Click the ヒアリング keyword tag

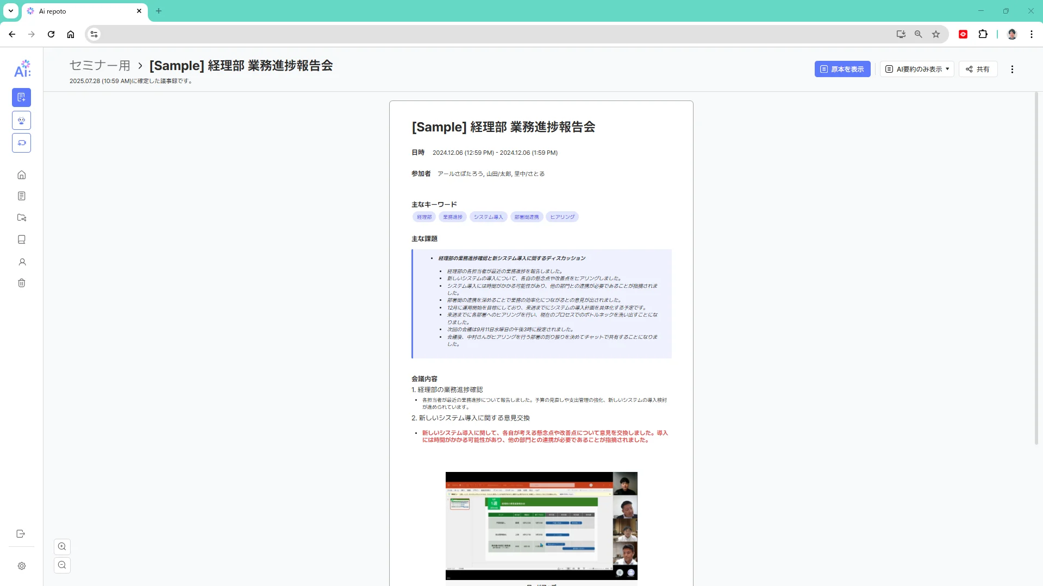pos(562,217)
